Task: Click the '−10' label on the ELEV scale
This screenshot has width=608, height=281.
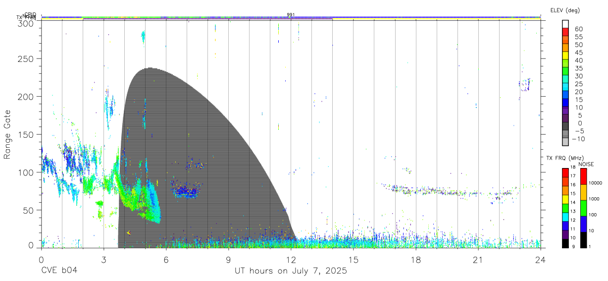Action: (x=579, y=139)
